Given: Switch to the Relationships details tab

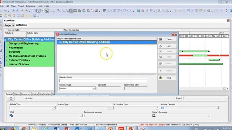Looking at the screenshot, I should (x=45, y=94).
